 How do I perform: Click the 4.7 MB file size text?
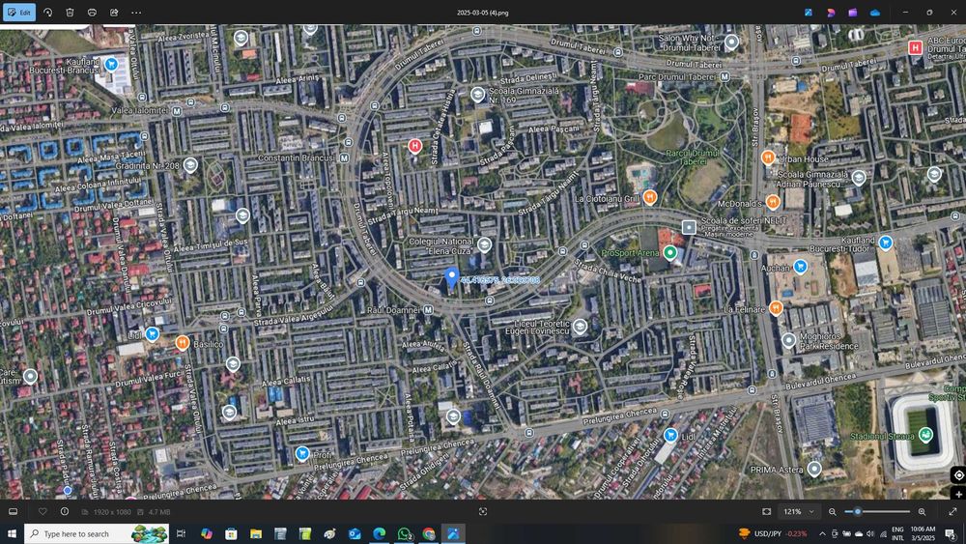point(159,512)
